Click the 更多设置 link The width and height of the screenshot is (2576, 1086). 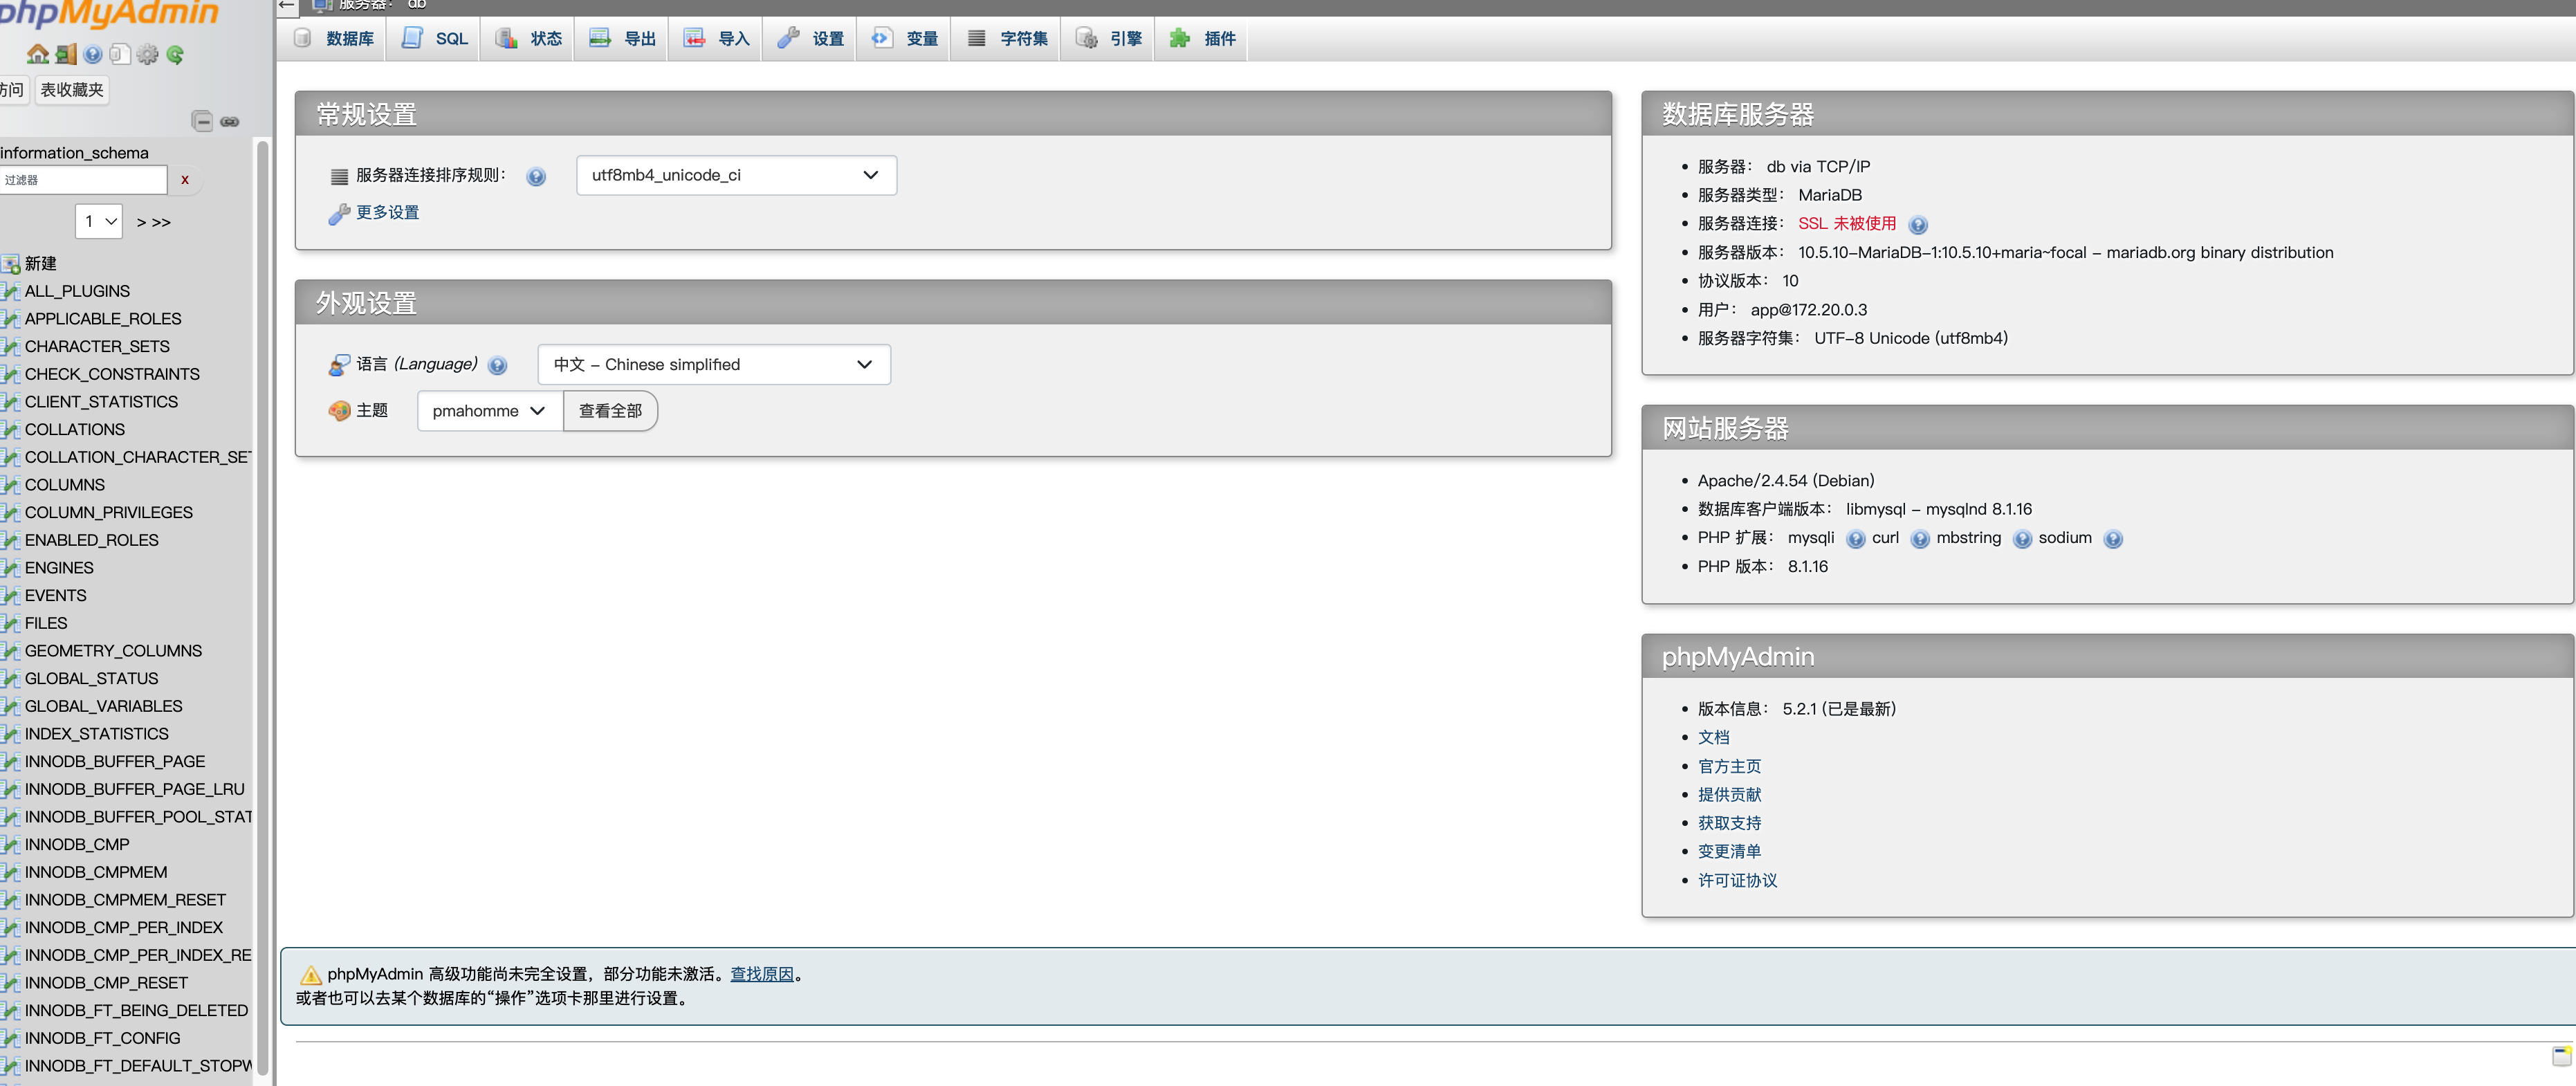click(x=388, y=212)
